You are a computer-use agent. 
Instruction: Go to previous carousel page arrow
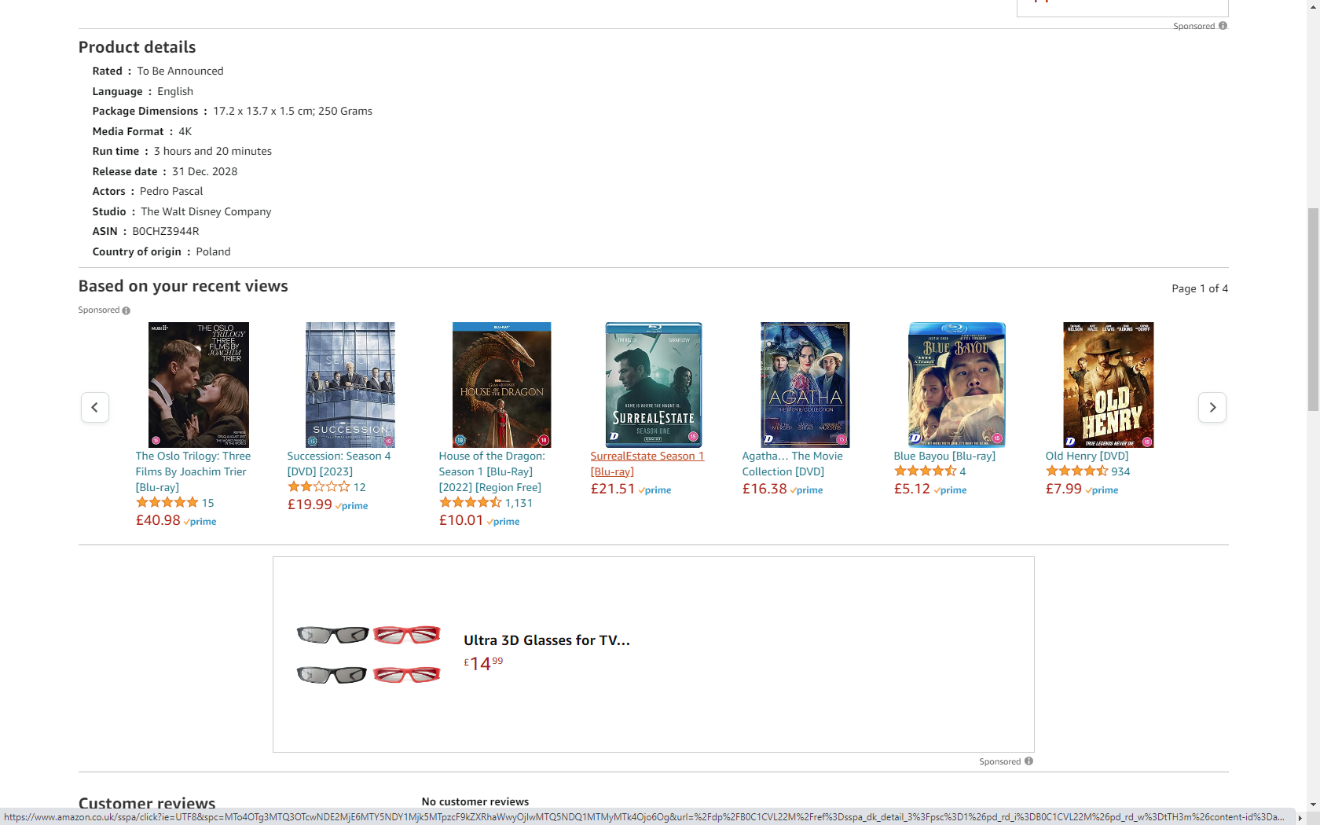[95, 407]
